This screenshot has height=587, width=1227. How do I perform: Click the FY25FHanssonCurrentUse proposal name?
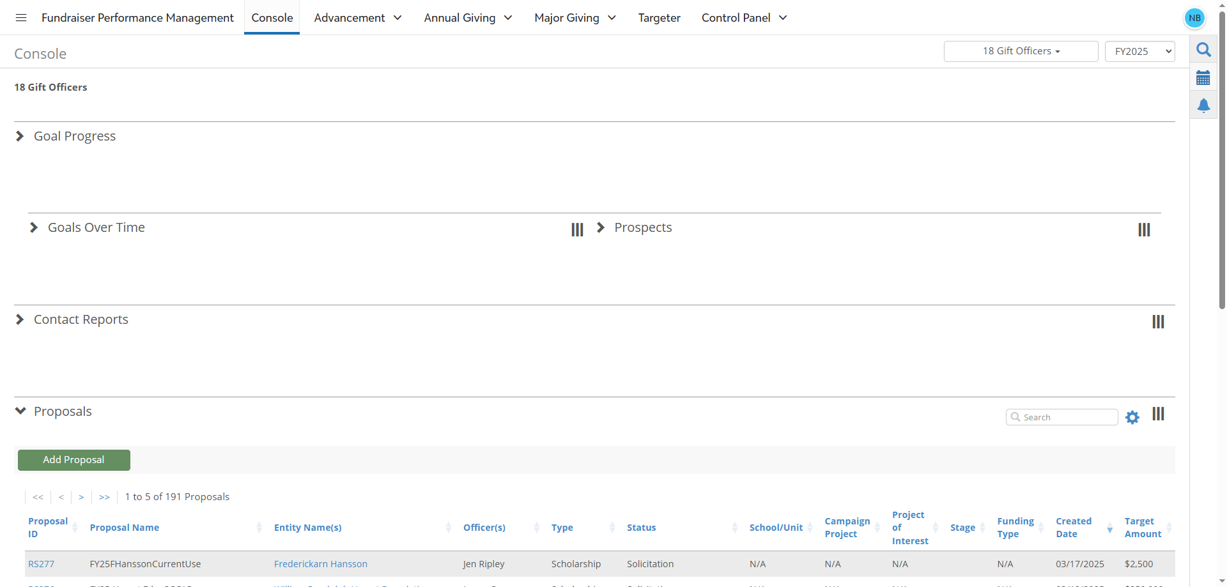point(145,564)
